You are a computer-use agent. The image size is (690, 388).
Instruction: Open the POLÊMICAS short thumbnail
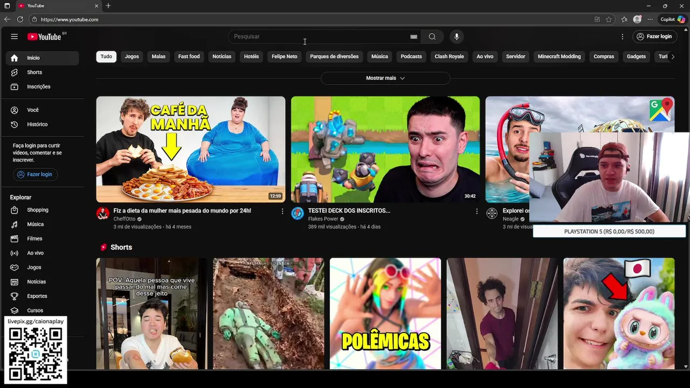click(385, 314)
